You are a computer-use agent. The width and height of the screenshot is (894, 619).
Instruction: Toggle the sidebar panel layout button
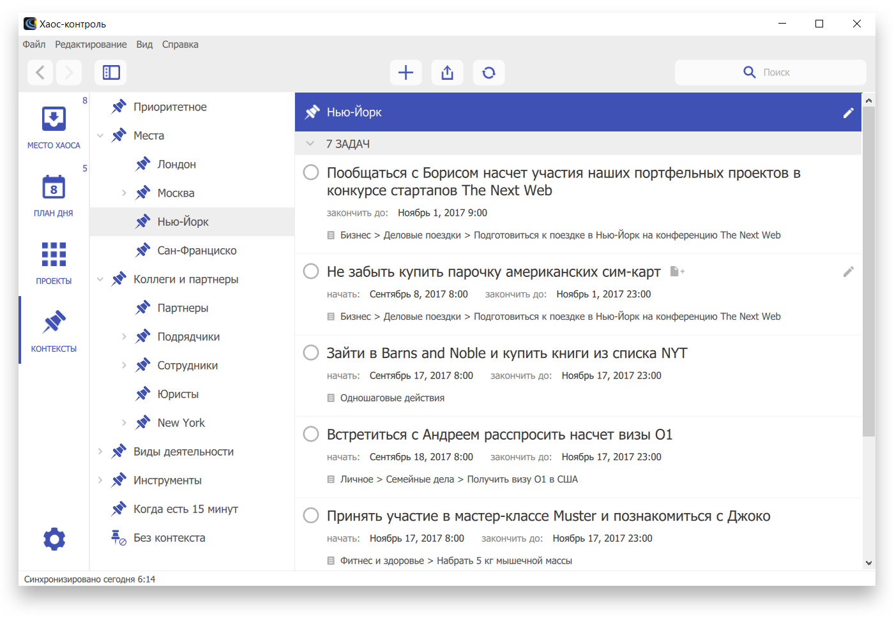(111, 73)
